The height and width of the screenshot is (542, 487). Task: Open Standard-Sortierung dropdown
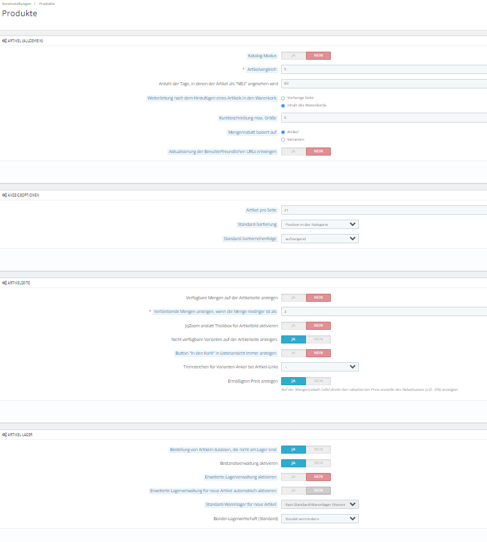click(x=320, y=225)
